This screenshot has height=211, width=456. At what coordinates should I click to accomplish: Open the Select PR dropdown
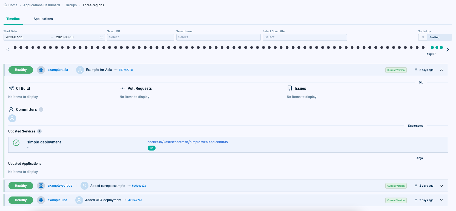[140, 37]
